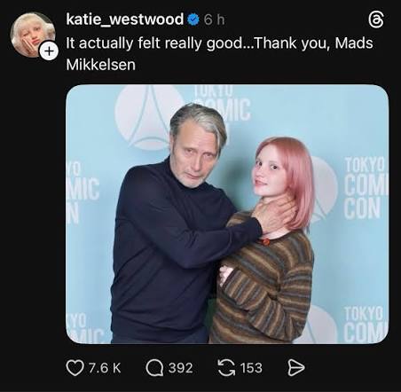Open the katie_westwood username link

(x=125, y=20)
